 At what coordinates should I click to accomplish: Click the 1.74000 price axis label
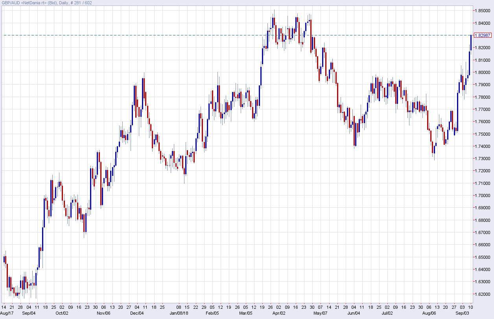point(483,146)
